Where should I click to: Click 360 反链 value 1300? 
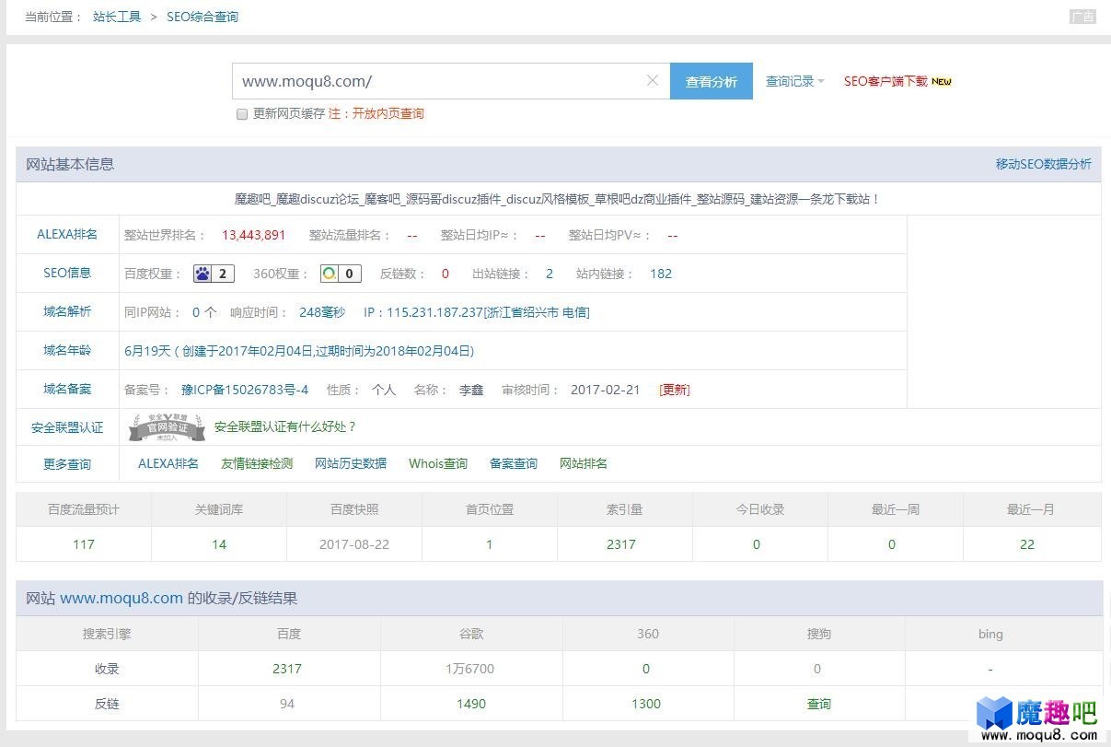click(x=646, y=704)
